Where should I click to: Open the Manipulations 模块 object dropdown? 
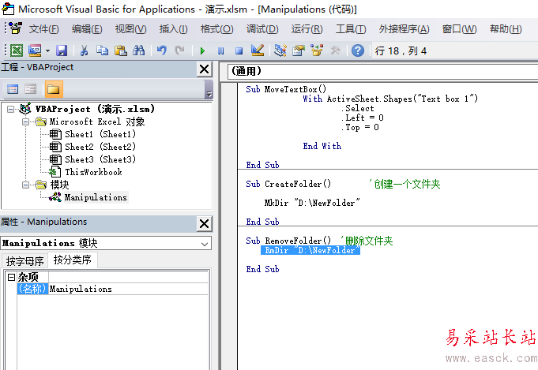click(205, 244)
